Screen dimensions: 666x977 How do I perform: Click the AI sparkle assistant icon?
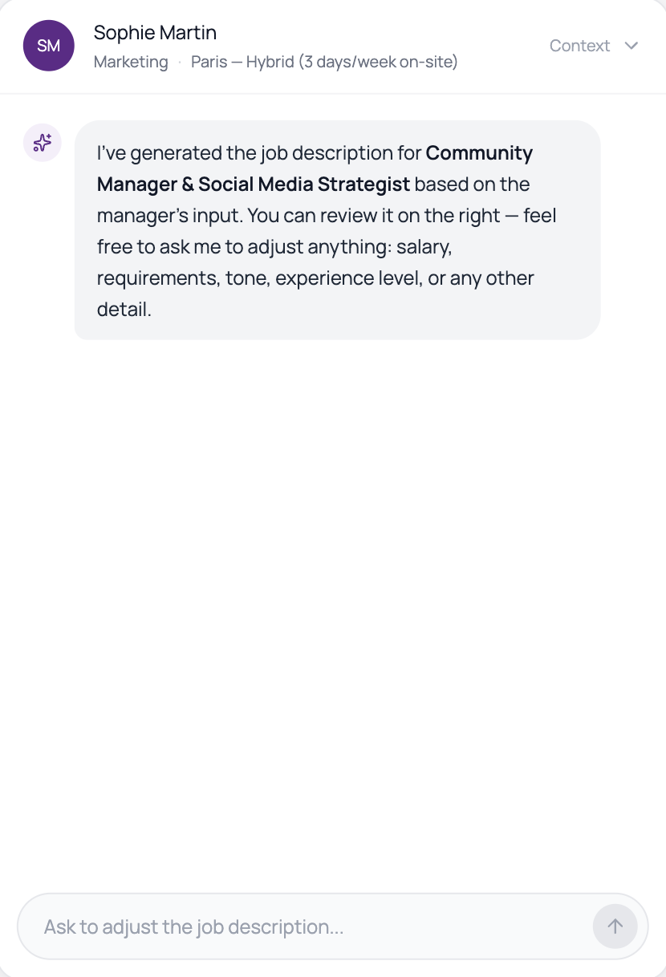[43, 143]
